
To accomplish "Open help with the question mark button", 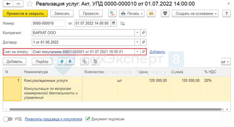I will coord(227,14).
